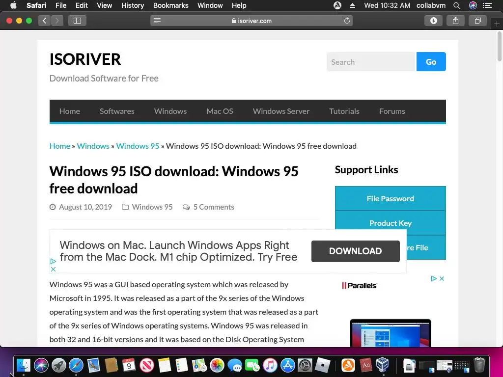Open Windows Server navigation item

pyautogui.click(x=281, y=111)
